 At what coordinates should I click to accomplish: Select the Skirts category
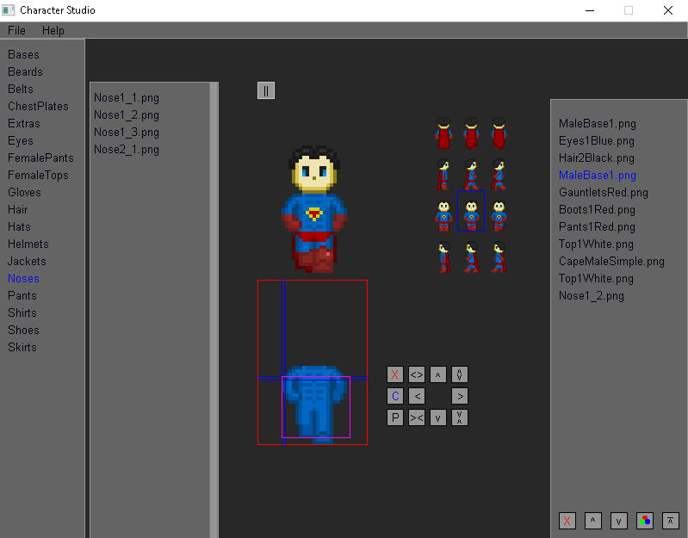[22, 347]
